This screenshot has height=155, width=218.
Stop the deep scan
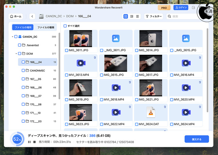[x=34, y=142]
